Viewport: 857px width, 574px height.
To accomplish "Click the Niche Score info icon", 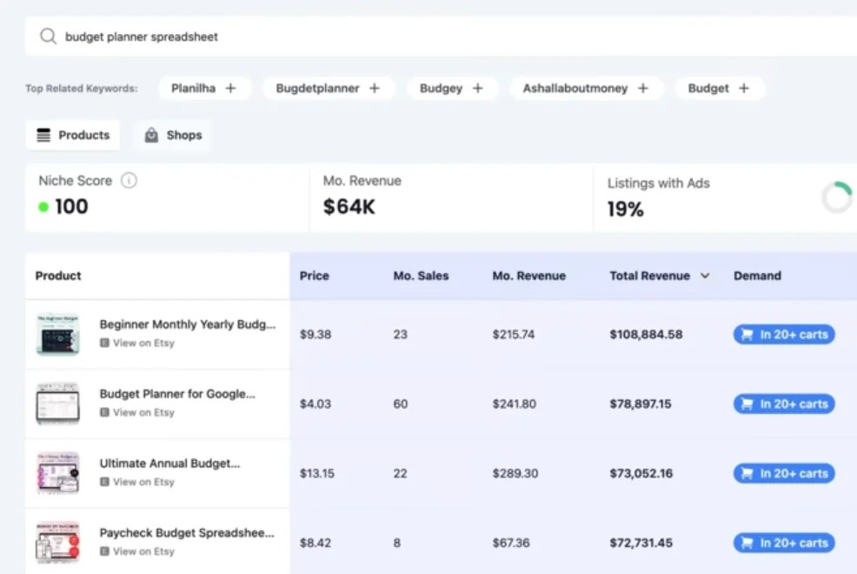I will point(129,181).
